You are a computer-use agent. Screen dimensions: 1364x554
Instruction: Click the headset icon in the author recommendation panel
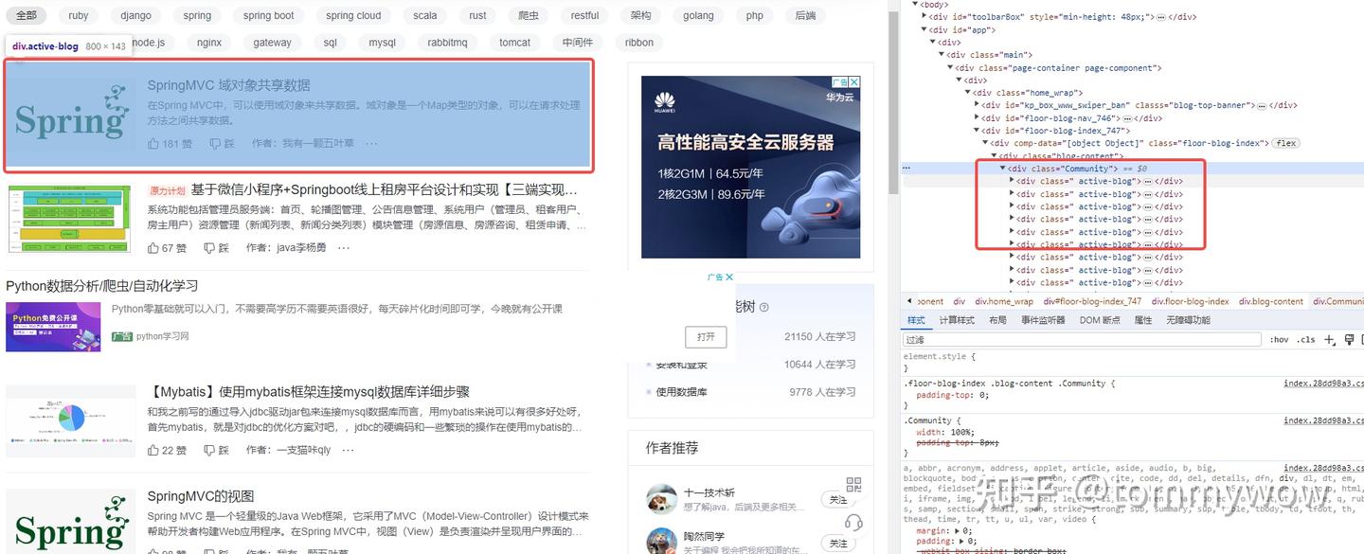click(x=854, y=522)
